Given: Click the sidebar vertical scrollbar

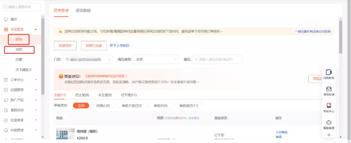Looking at the screenshot, I should coord(43,57).
